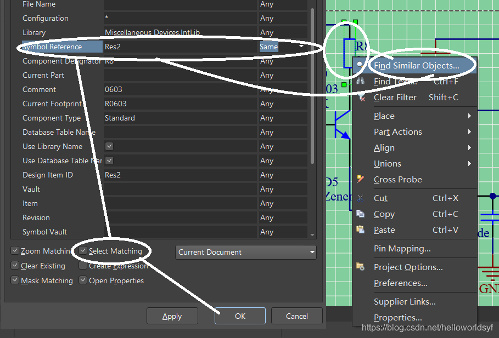The image size is (499, 338).
Task: Choose Pin Mapping from context menu
Action: pyautogui.click(x=402, y=249)
